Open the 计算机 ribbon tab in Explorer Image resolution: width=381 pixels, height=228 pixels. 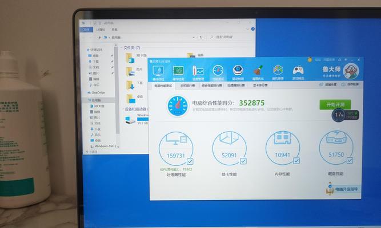coord(101,30)
